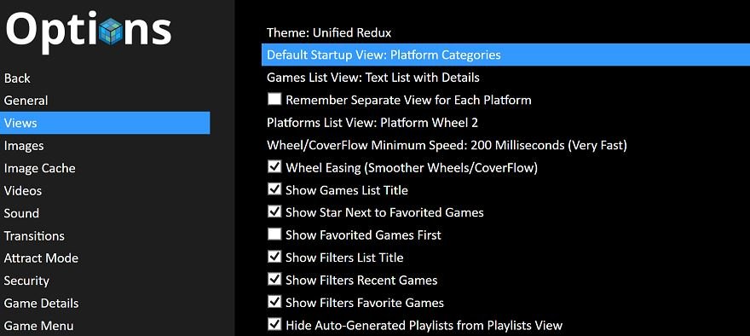
Task: Click the cube logo icon in Options title
Action: [x=111, y=32]
